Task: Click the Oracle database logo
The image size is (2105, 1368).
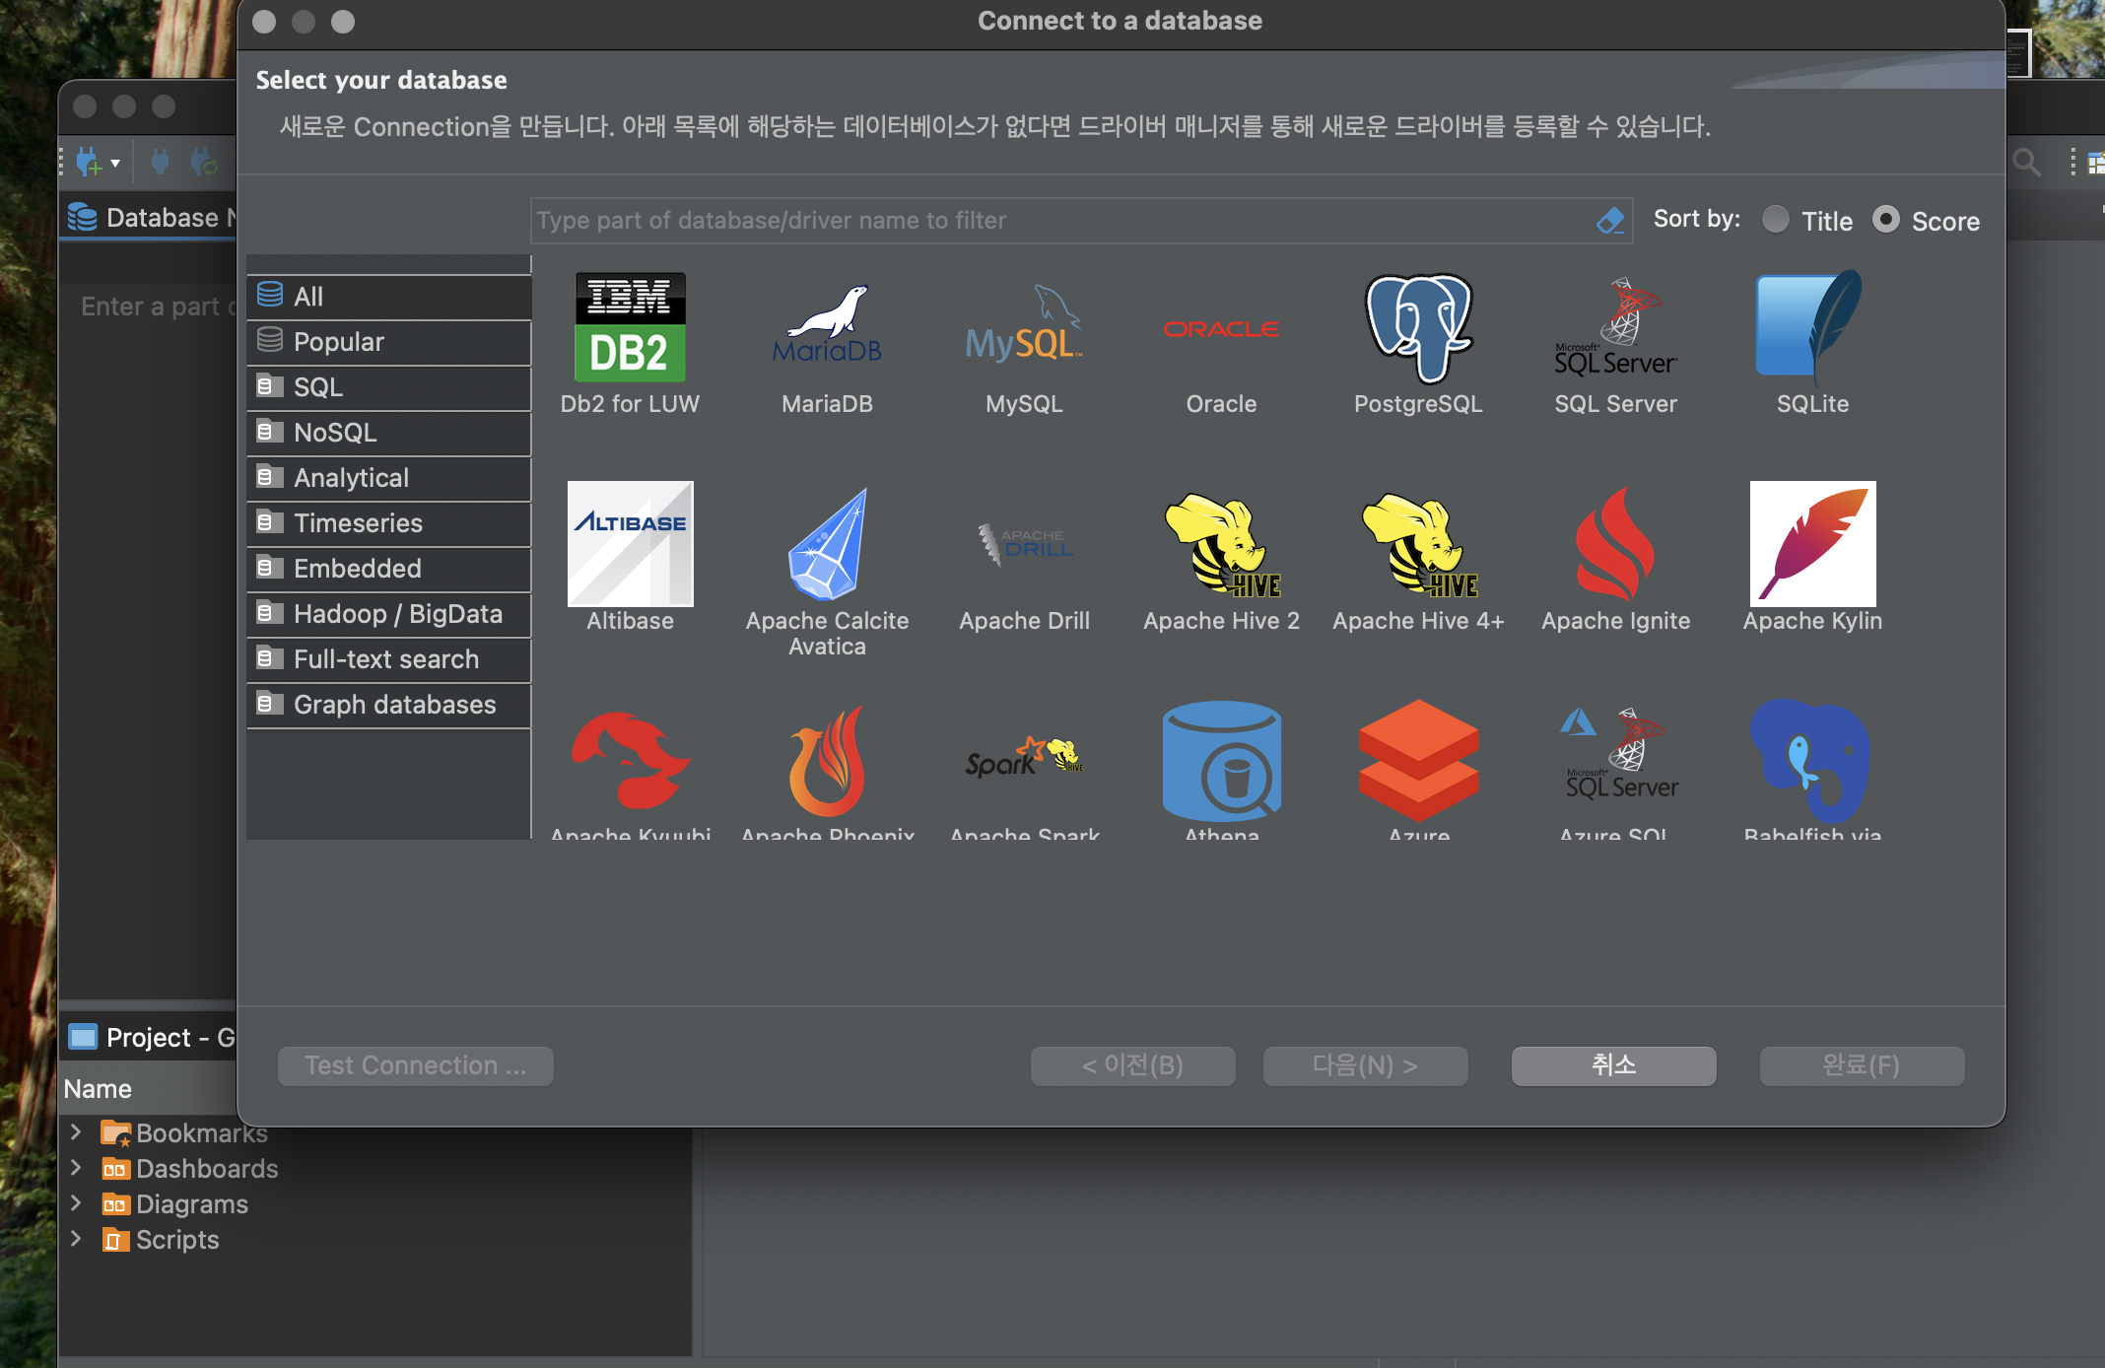Action: pos(1221,330)
